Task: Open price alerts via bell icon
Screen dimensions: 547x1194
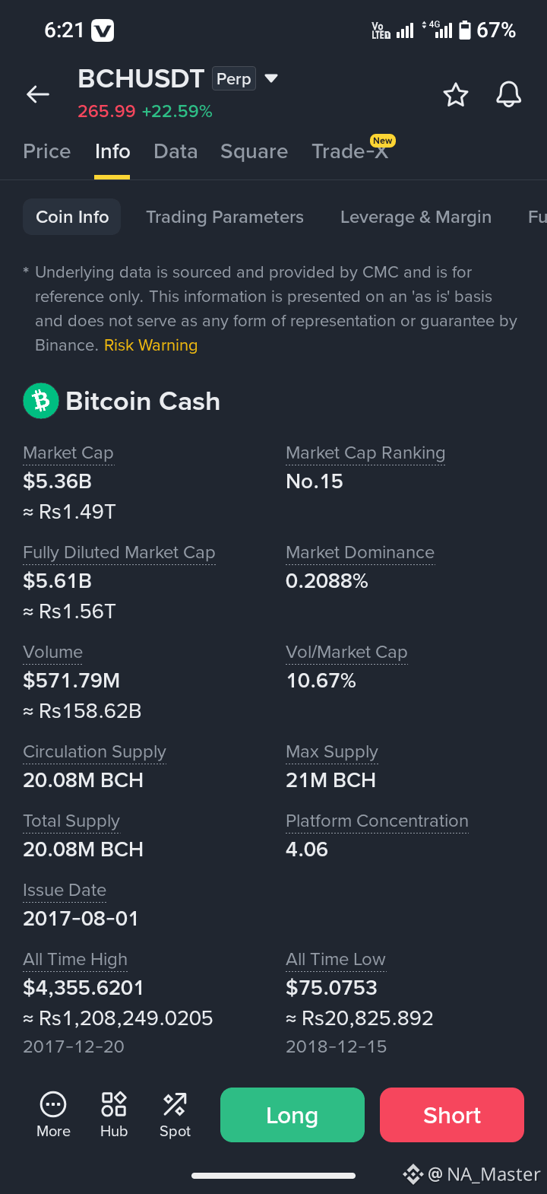Action: (509, 95)
